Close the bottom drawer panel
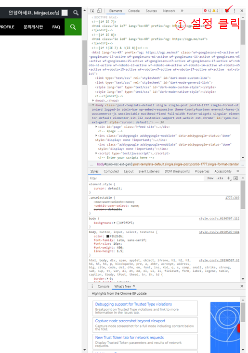This screenshot has height=353, width=248. 242,286
